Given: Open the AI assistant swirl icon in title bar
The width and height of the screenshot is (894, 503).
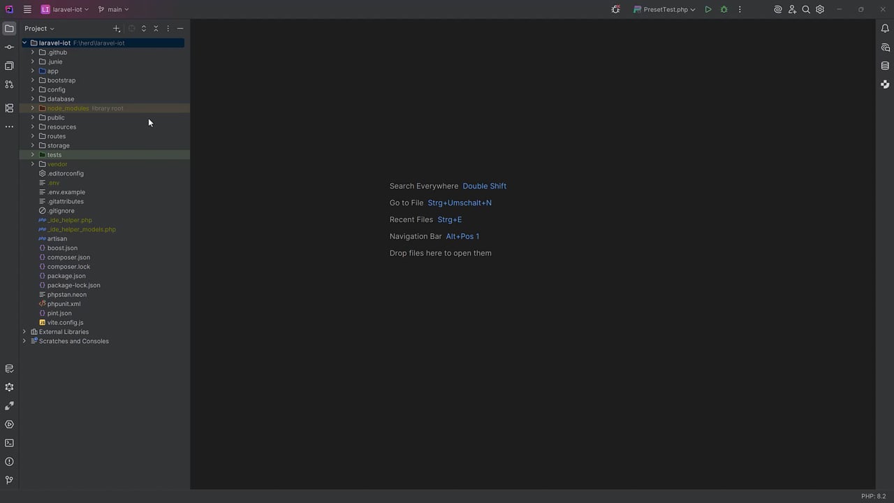Looking at the screenshot, I should (x=778, y=10).
